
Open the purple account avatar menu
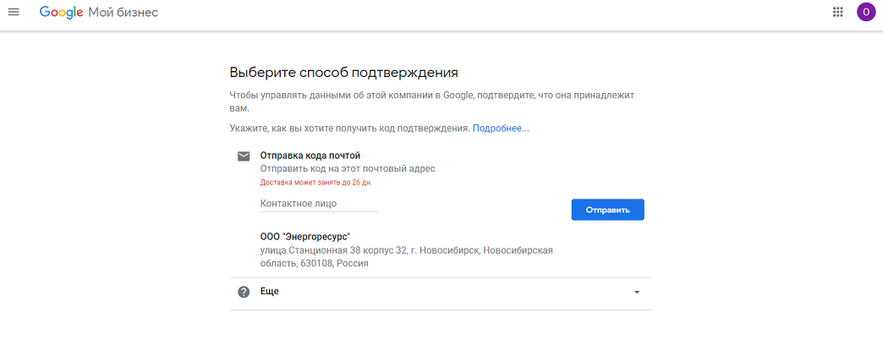865,12
